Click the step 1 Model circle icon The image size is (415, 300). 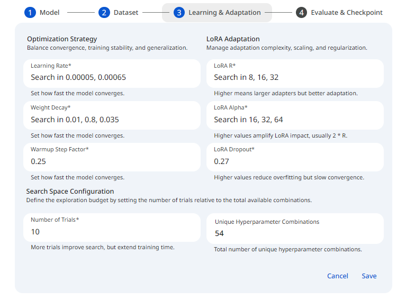pos(30,12)
